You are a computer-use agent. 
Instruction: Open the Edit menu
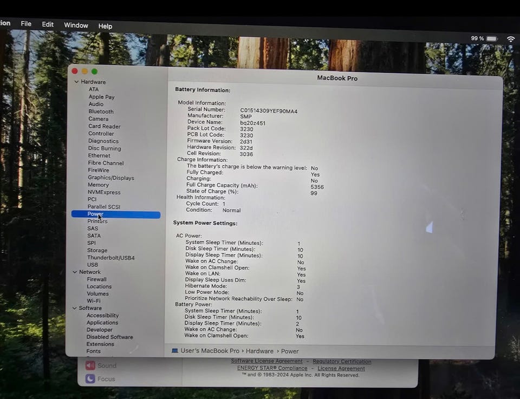tap(48, 24)
